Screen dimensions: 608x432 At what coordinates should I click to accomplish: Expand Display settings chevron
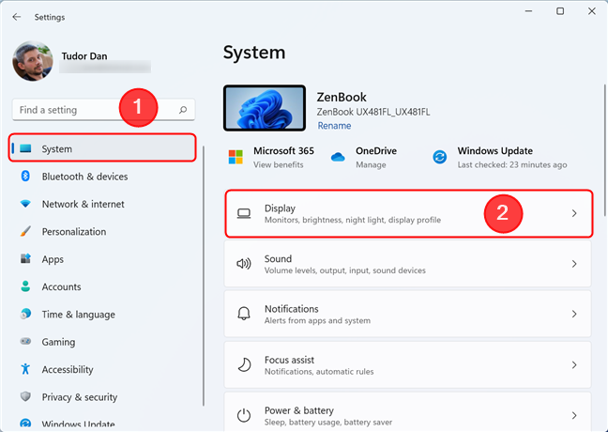574,213
